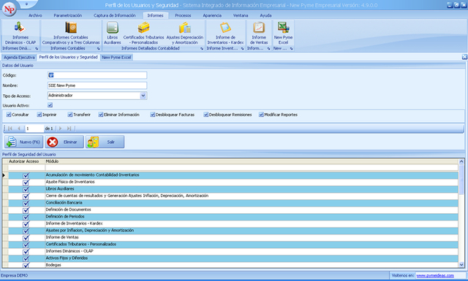468x281 pixels.
Task: Switch to the Agenda Ejecutiva tab
Action: click(19, 57)
